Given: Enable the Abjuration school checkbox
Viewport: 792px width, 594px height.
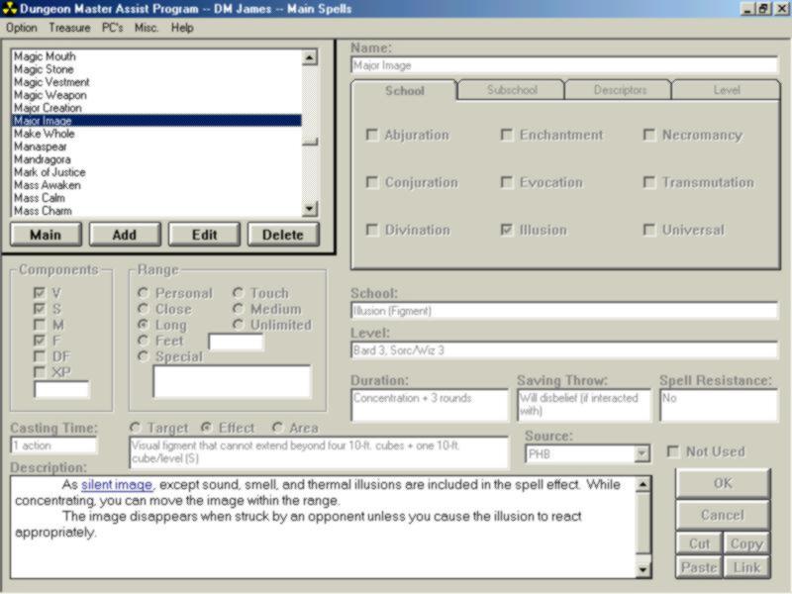Looking at the screenshot, I should click(372, 135).
